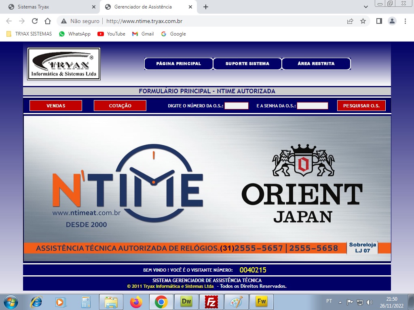The image size is (414, 310).
Task: Open ÁREA RESTRITA menu item
Action: click(316, 64)
